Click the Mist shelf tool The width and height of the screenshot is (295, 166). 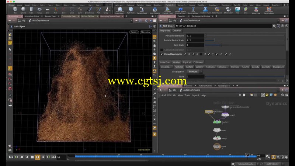237,10
